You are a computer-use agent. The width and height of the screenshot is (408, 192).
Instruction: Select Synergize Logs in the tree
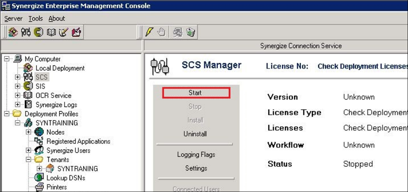57,105
